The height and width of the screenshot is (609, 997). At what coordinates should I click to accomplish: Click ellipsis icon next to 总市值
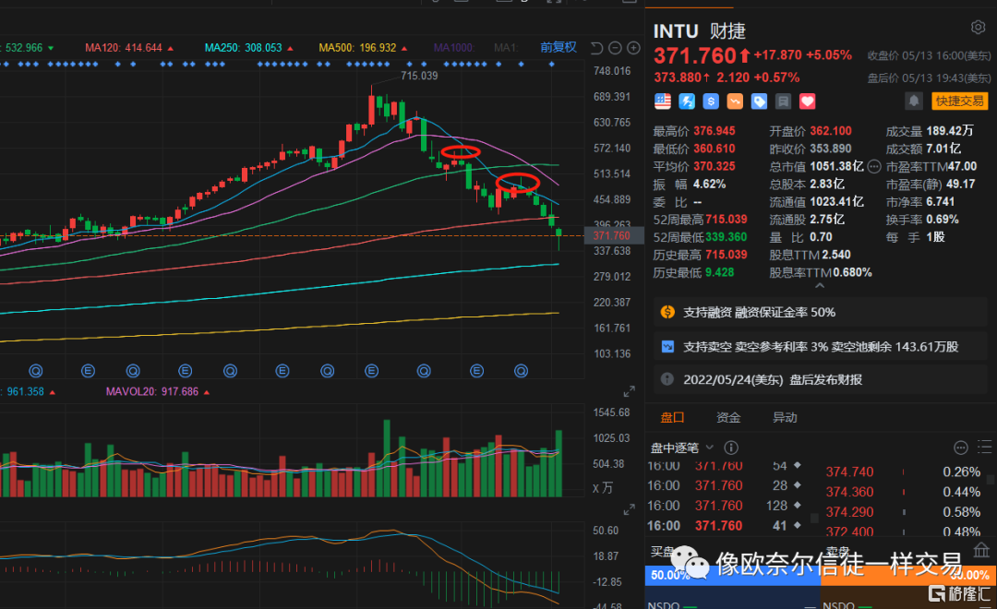coord(874,167)
